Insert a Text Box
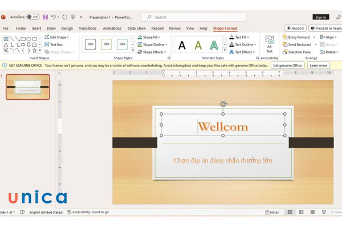The height and width of the screenshot is (228, 342). [x=54, y=44]
